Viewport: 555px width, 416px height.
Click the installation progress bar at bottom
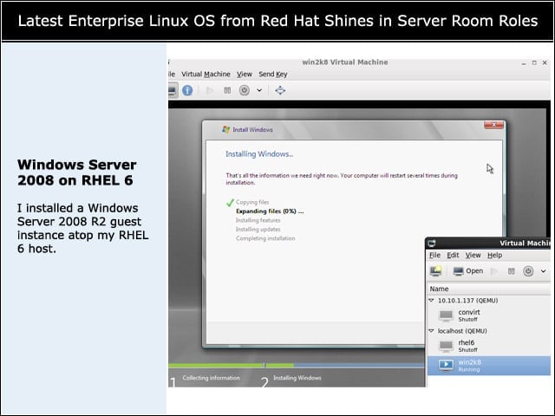[297, 365]
